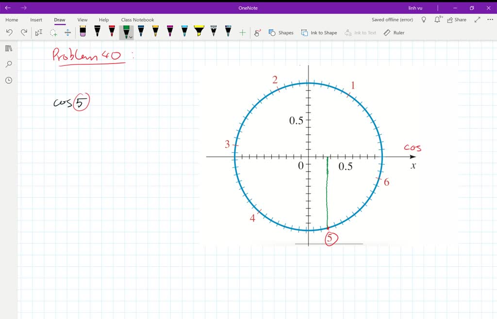
Task: Show the notebooks navigation pane
Action: coord(9,48)
